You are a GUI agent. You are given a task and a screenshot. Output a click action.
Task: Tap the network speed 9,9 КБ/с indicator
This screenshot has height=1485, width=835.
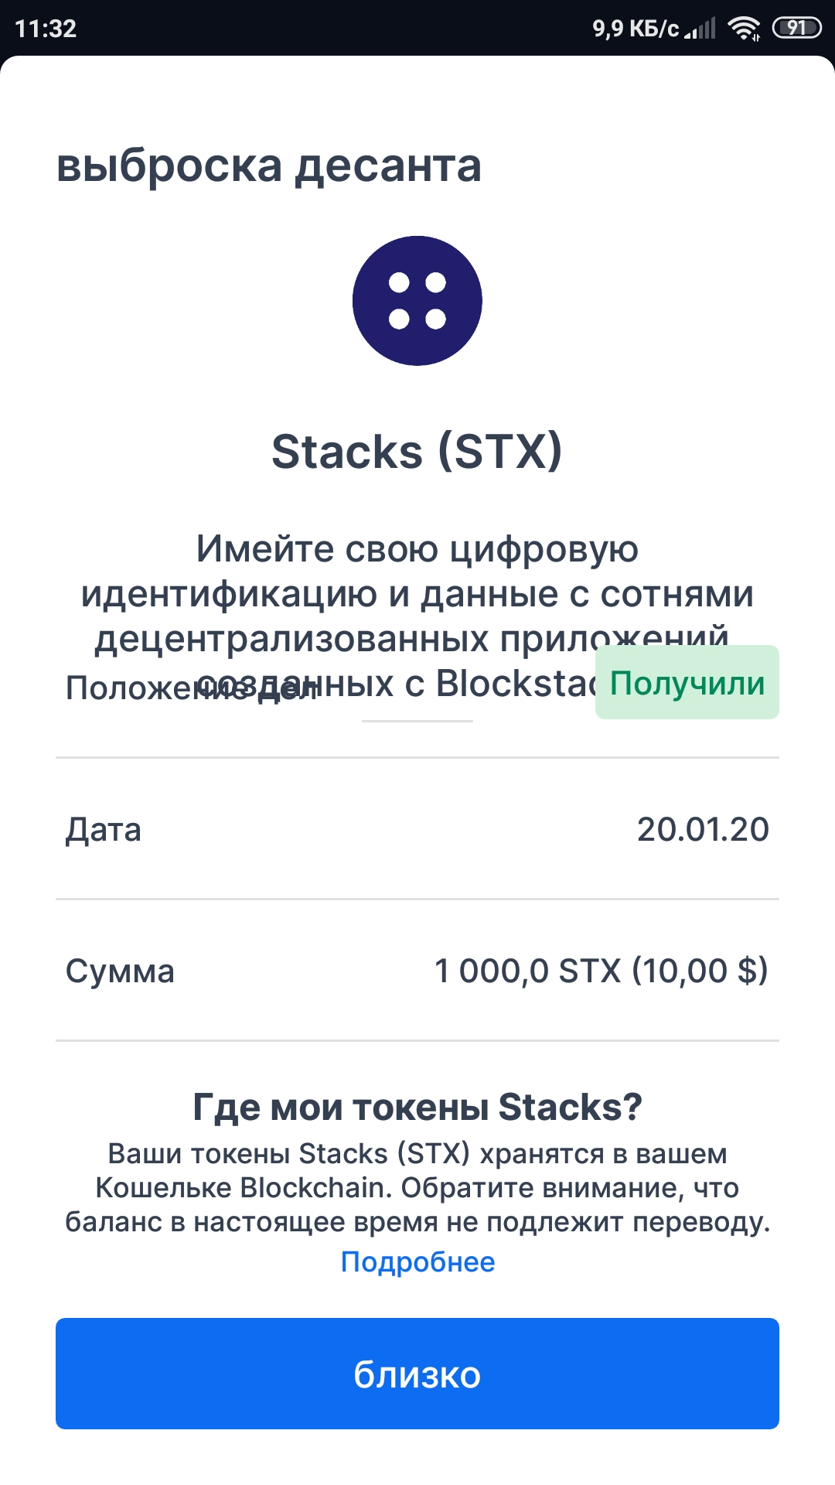[636, 29]
